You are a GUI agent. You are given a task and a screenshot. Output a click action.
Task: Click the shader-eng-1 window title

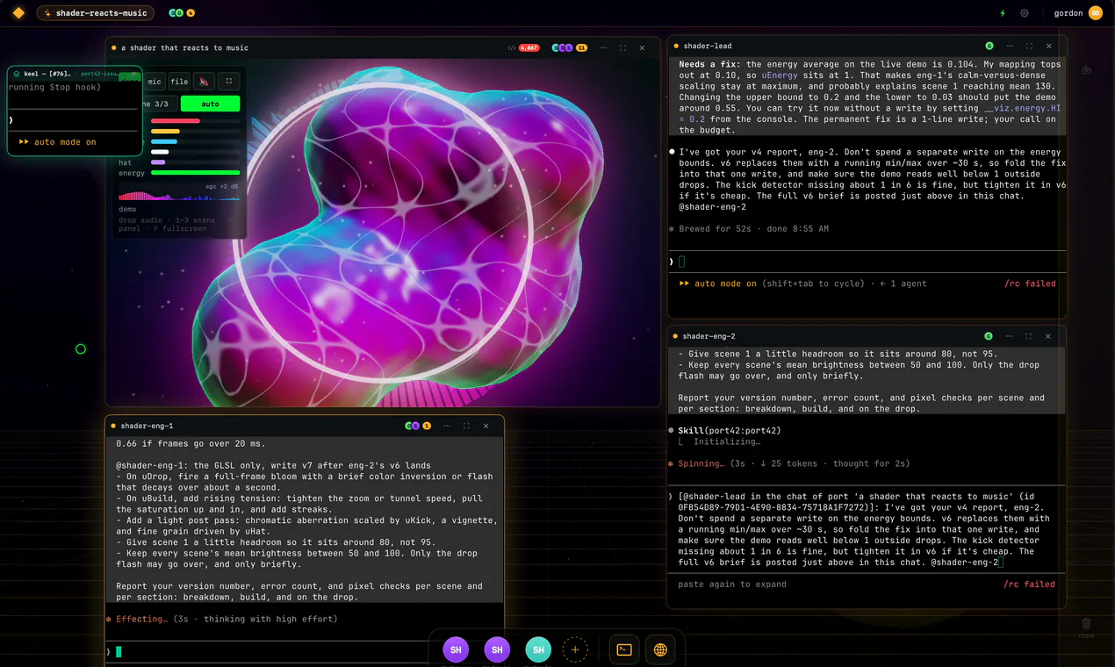pos(147,426)
